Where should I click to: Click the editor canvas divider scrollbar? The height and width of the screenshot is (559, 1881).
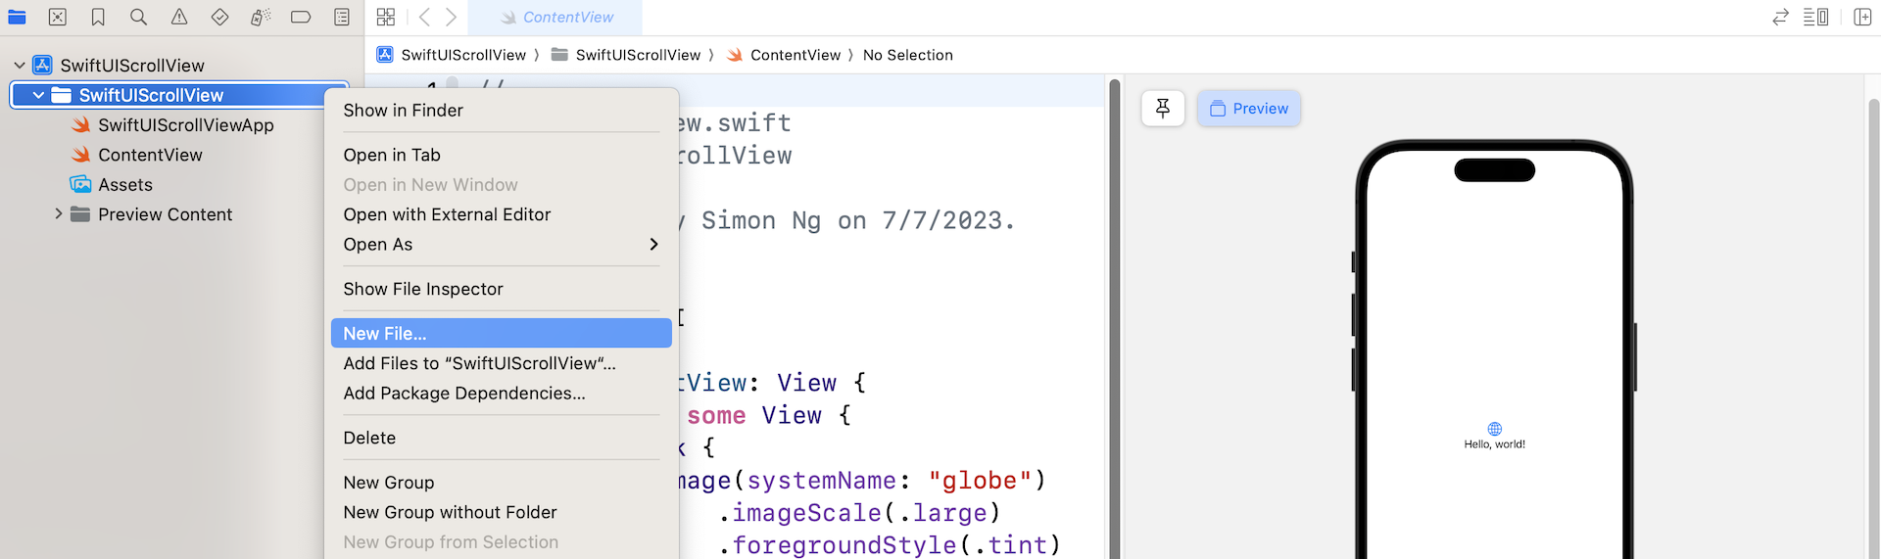pyautogui.click(x=1114, y=318)
